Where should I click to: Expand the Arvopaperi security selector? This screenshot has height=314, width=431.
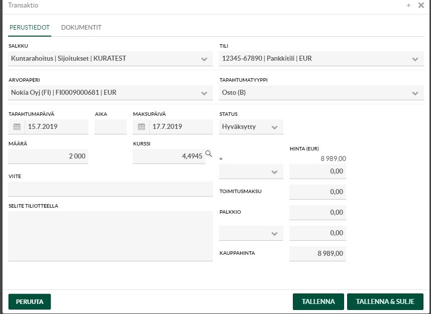click(203, 93)
